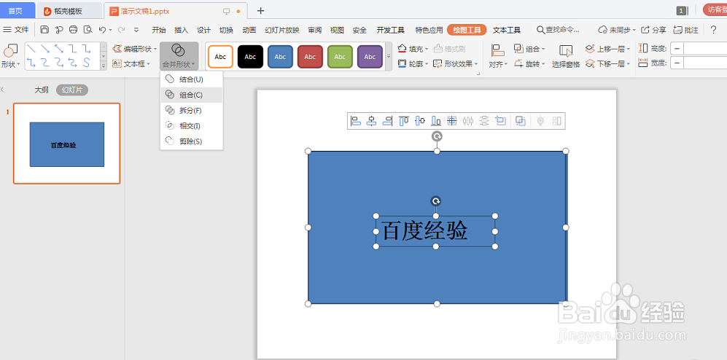This screenshot has width=727, height=360.
Task: Click the Save icon in quick toolbar
Action: point(44,30)
